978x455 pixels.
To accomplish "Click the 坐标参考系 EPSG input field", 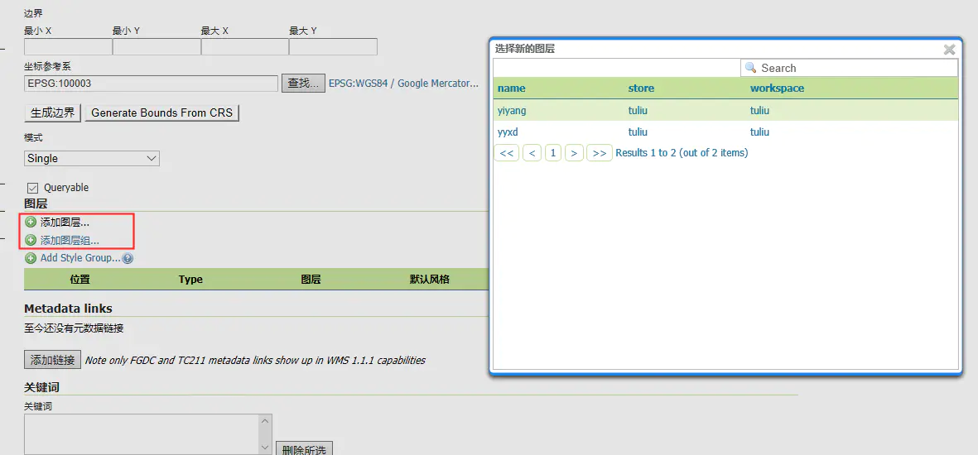I will pyautogui.click(x=151, y=83).
